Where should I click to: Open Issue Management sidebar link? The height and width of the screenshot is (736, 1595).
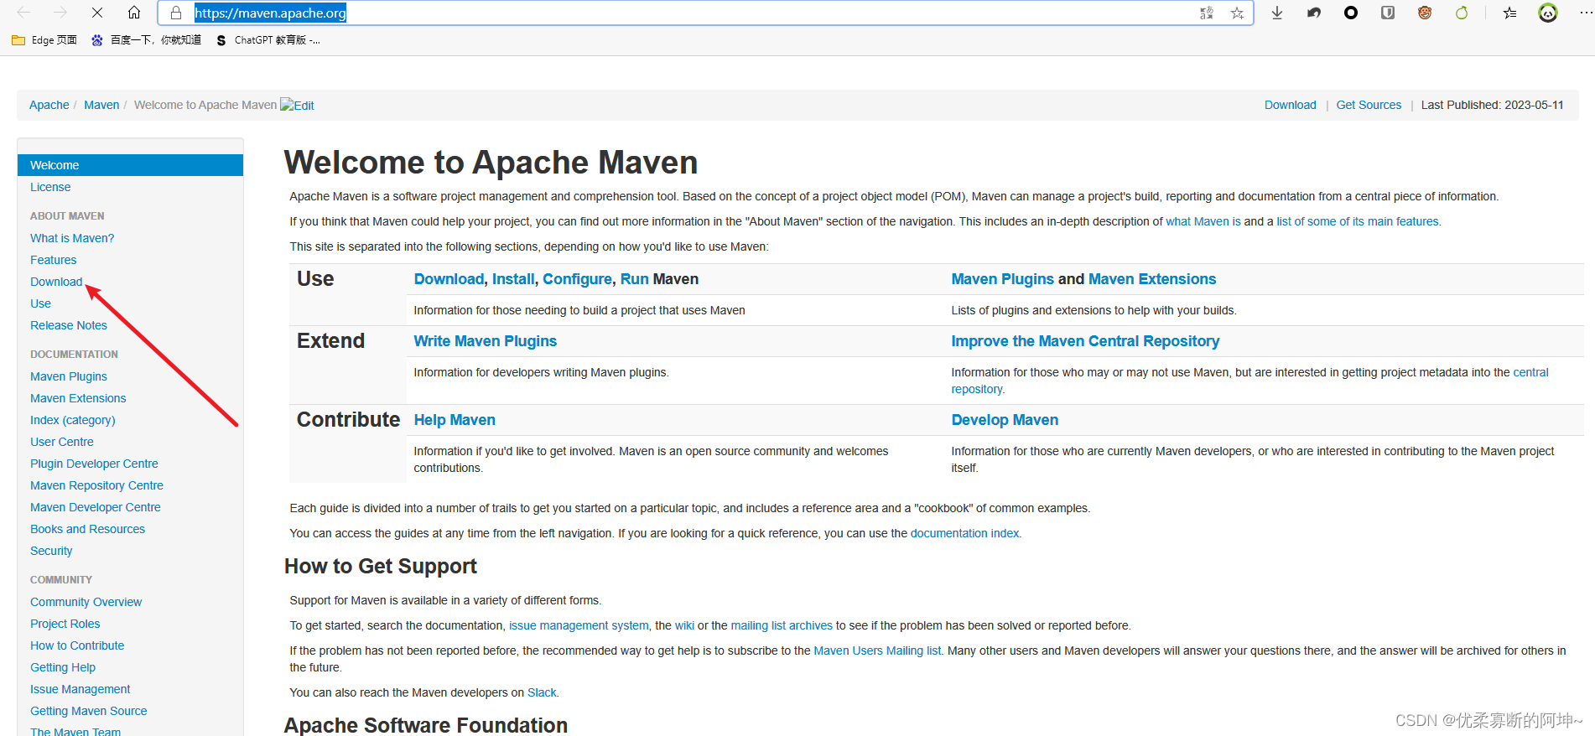pos(81,689)
